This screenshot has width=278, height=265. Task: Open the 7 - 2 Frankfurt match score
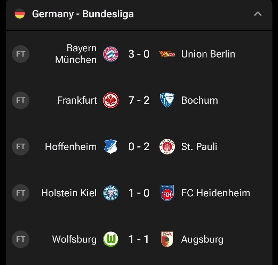[x=139, y=100]
